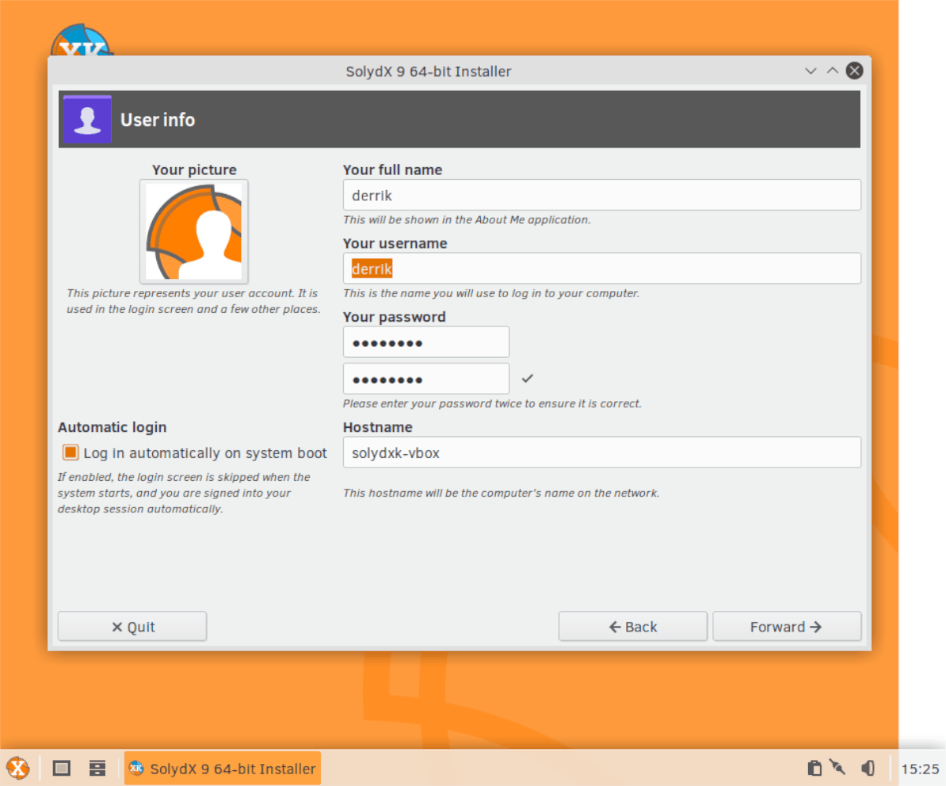946x786 pixels.
Task: Click the user picture avatar thumbnail
Action: pyautogui.click(x=194, y=232)
